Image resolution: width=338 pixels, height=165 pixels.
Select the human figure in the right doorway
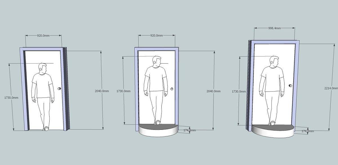tap(272, 89)
